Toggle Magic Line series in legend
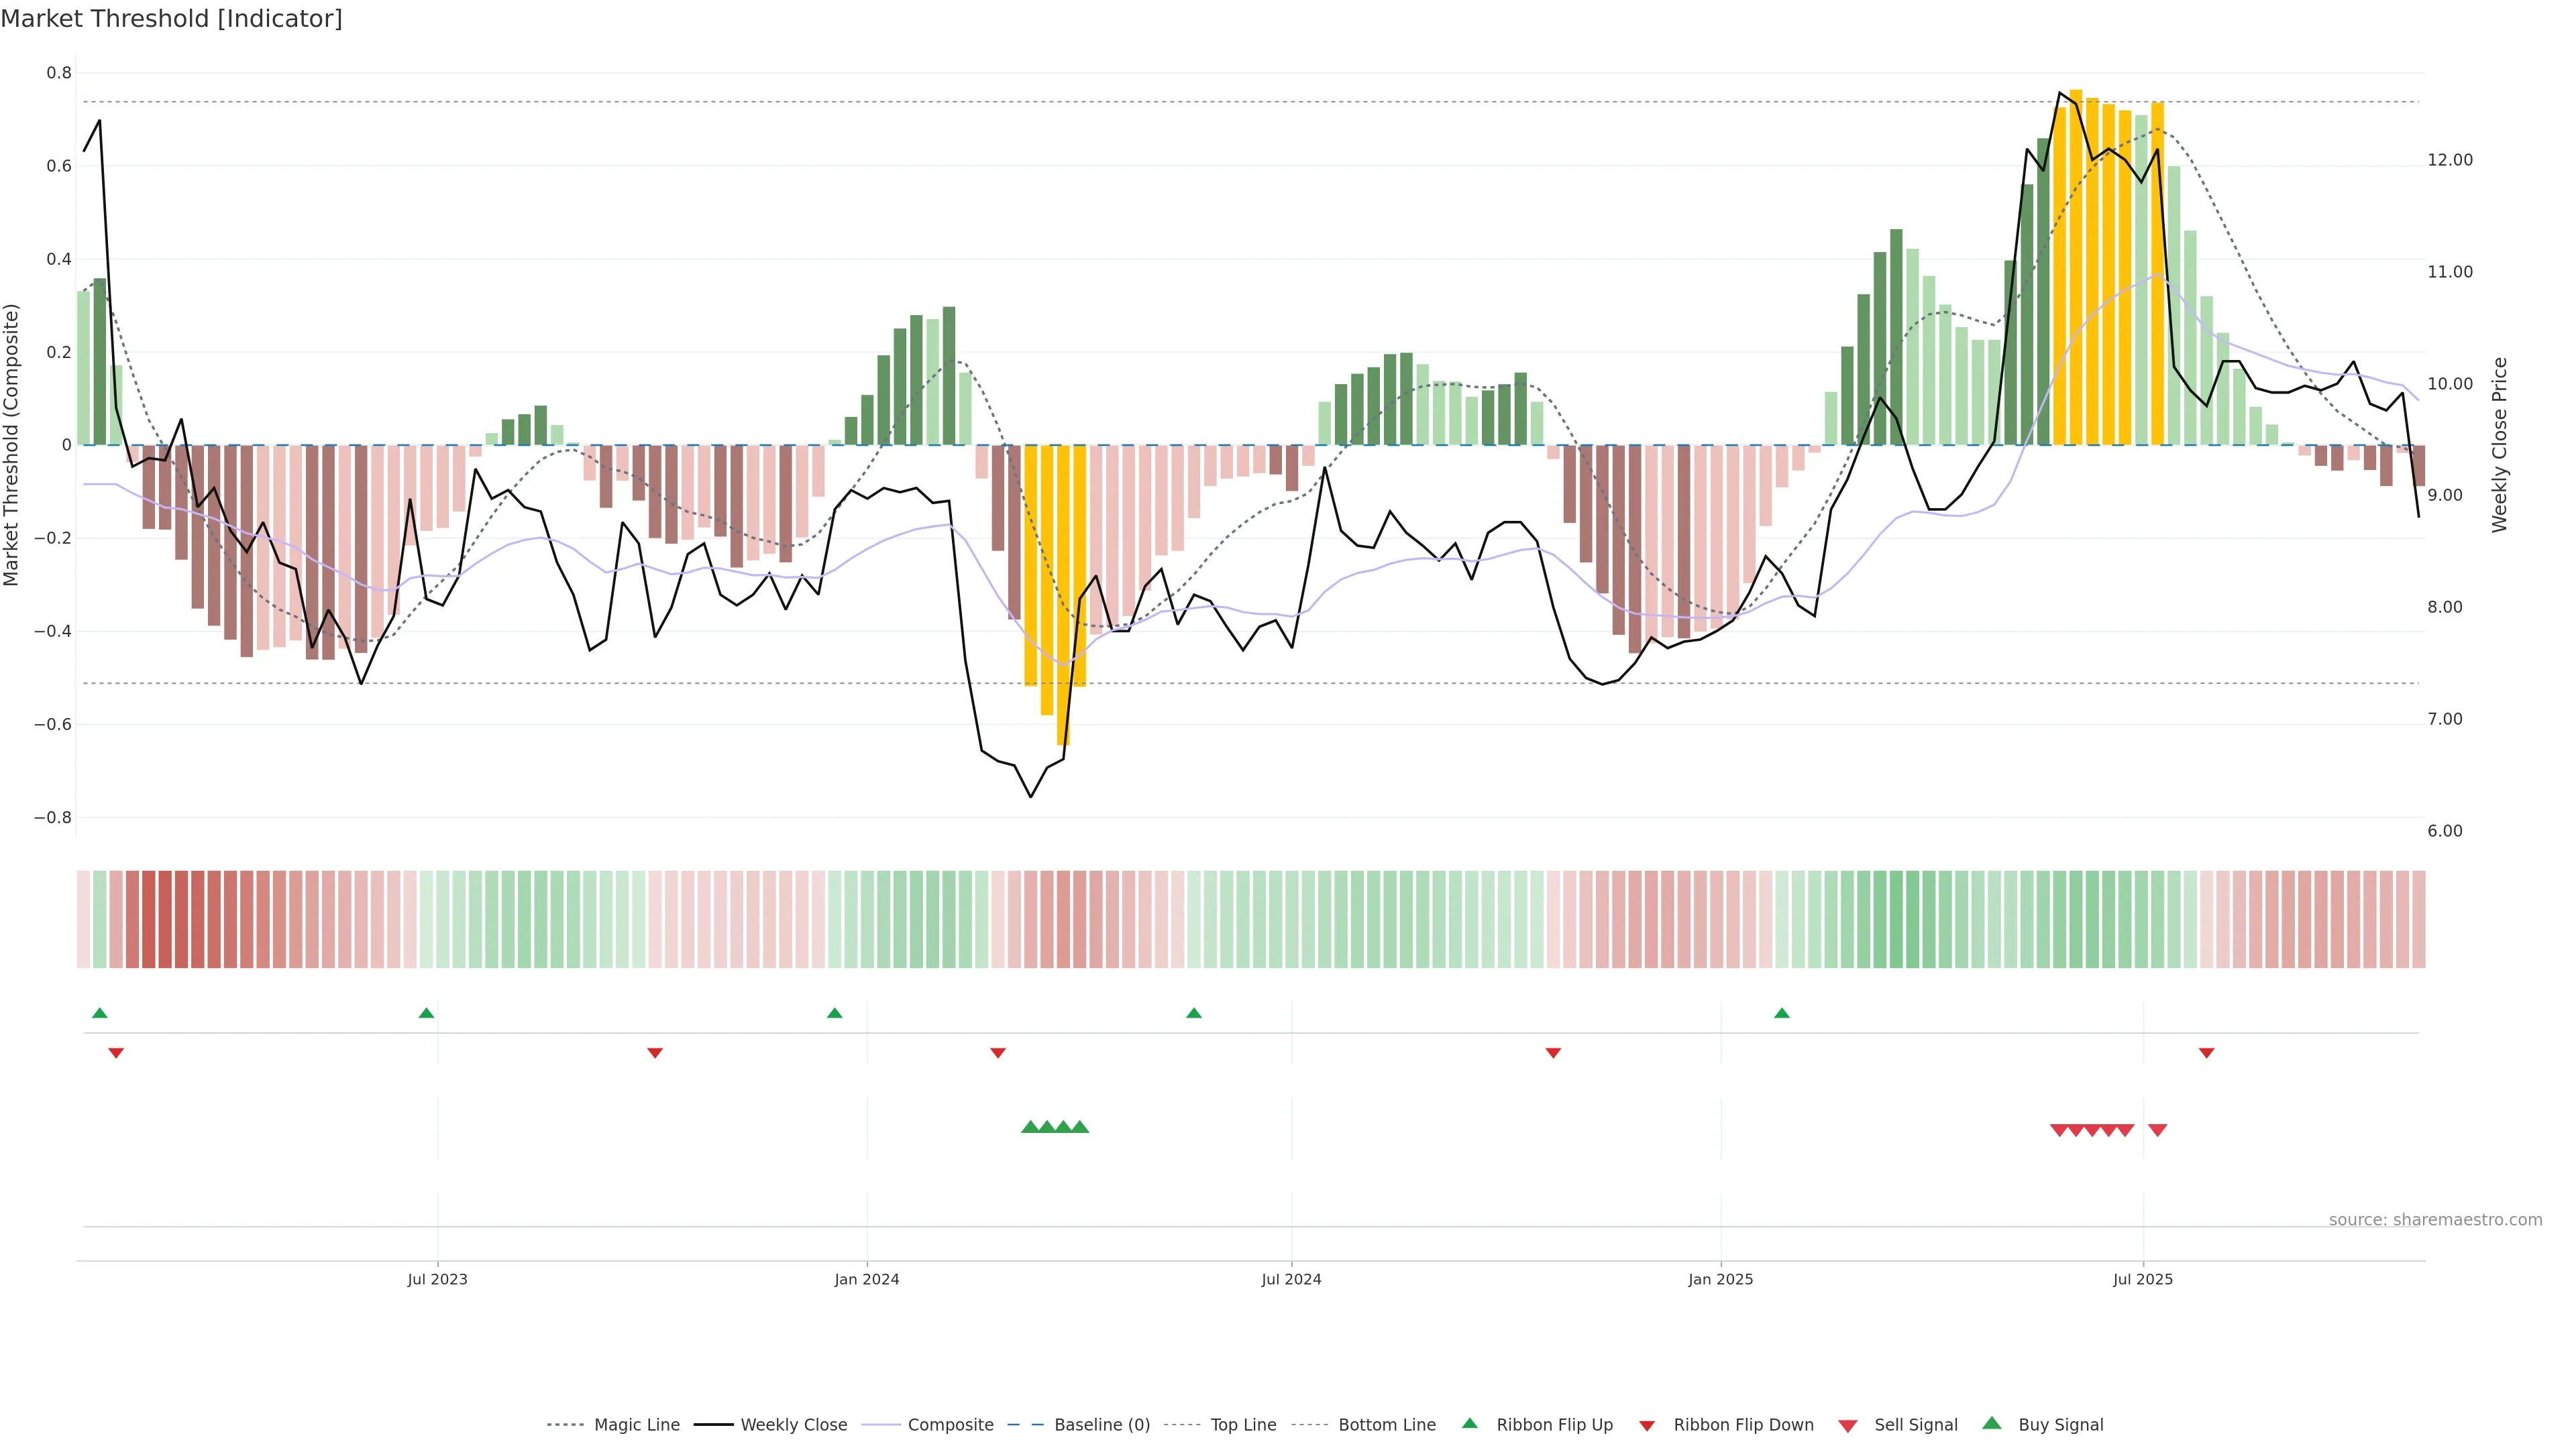Image resolution: width=2576 pixels, height=1448 pixels. [636, 1425]
